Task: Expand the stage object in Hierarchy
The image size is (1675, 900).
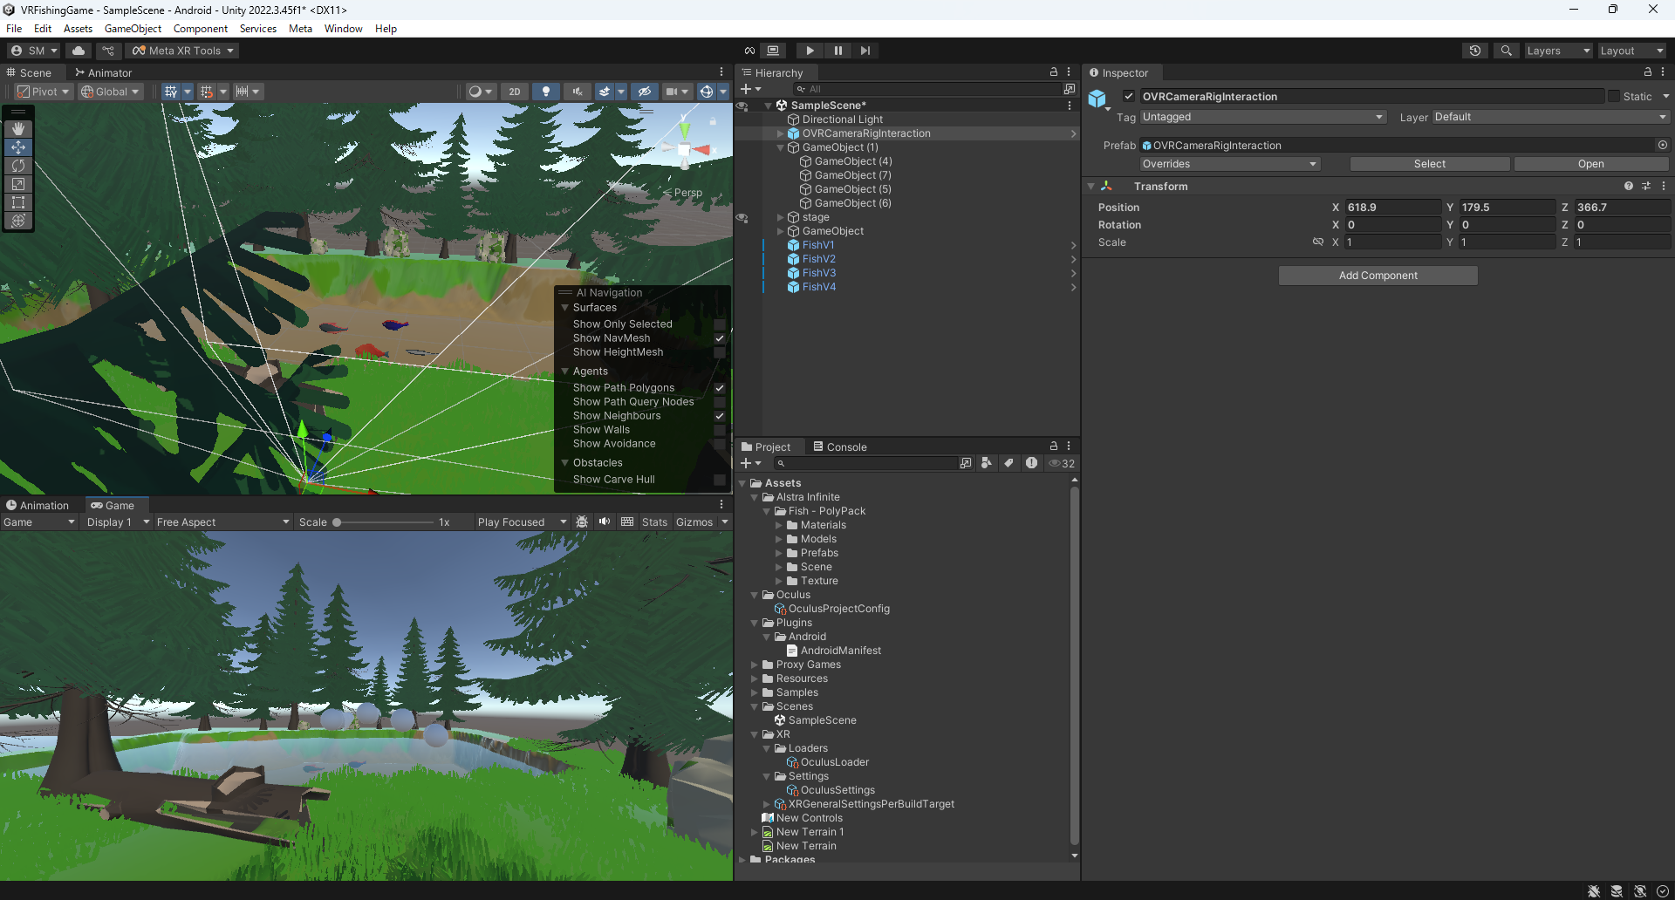Action: pyautogui.click(x=781, y=217)
